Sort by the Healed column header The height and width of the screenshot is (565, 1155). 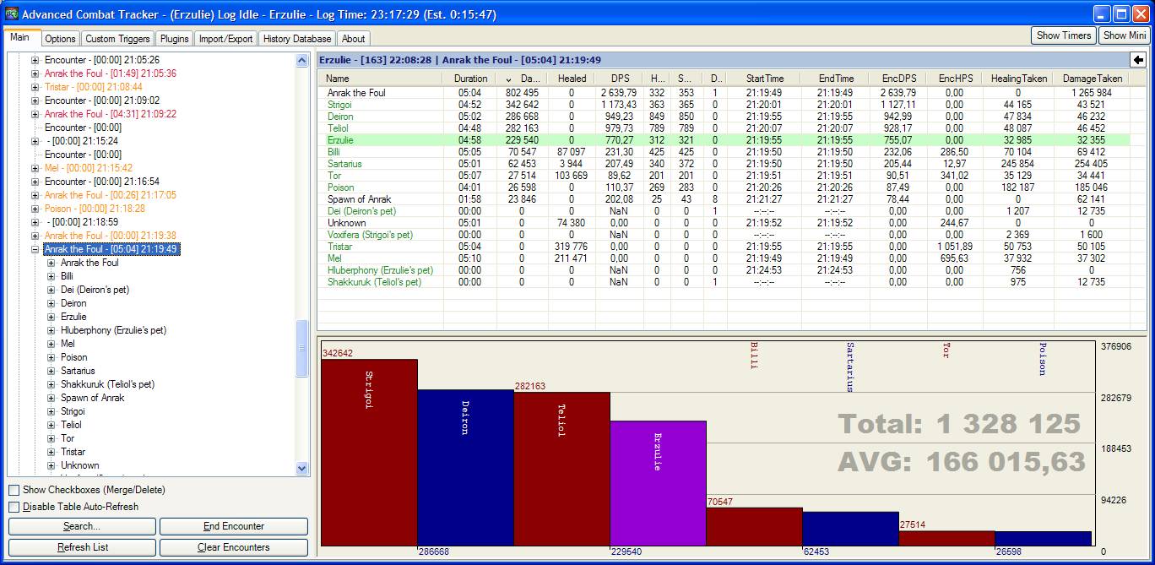click(x=572, y=79)
